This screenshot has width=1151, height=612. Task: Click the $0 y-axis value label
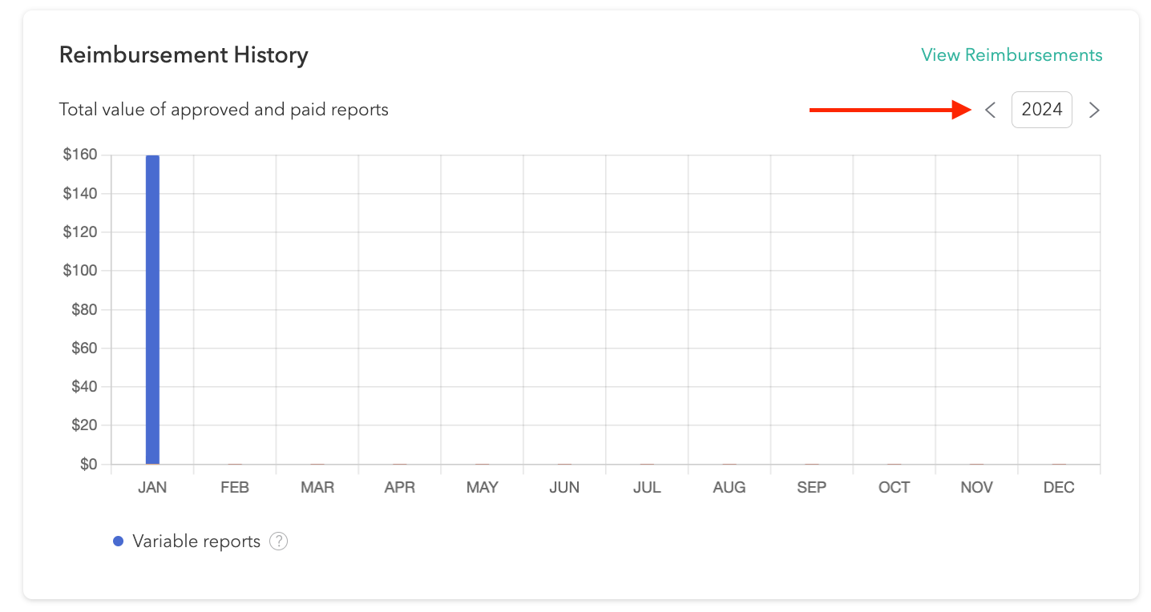(88, 465)
